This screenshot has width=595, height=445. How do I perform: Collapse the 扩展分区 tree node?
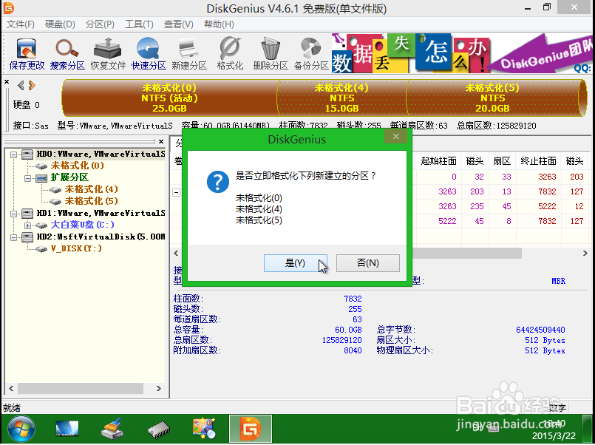(27, 178)
